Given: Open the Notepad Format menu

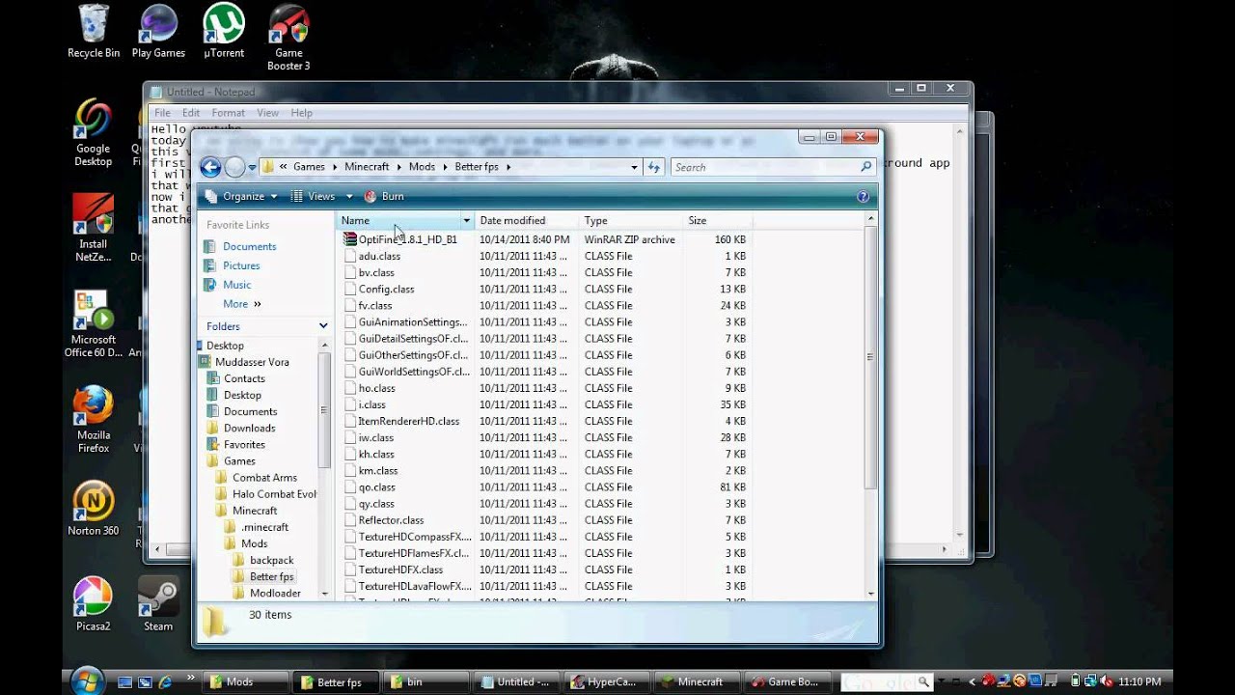Looking at the screenshot, I should pyautogui.click(x=229, y=113).
